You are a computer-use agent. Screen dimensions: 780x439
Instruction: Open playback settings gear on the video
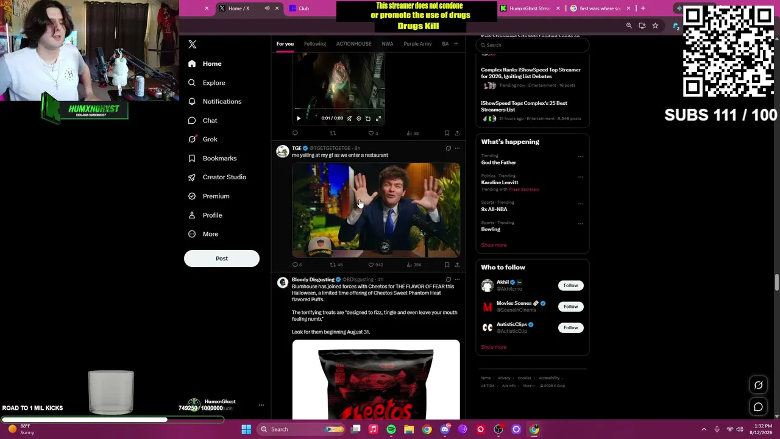(x=359, y=118)
